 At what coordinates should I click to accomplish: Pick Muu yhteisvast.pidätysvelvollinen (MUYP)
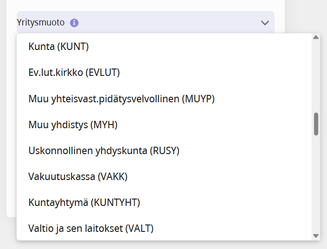click(x=122, y=99)
